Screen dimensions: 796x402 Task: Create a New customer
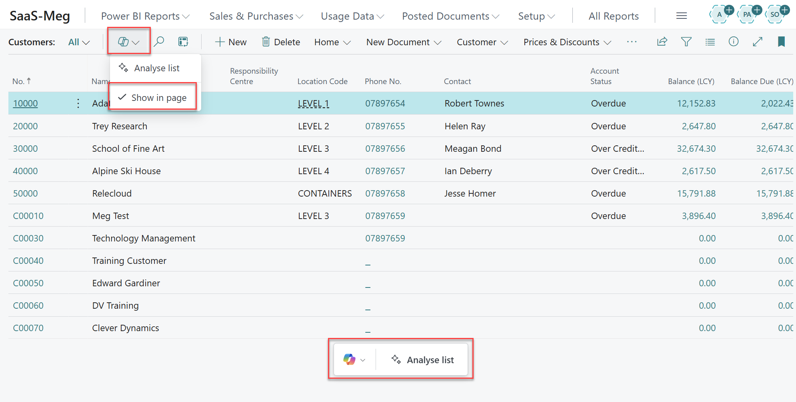pos(231,42)
